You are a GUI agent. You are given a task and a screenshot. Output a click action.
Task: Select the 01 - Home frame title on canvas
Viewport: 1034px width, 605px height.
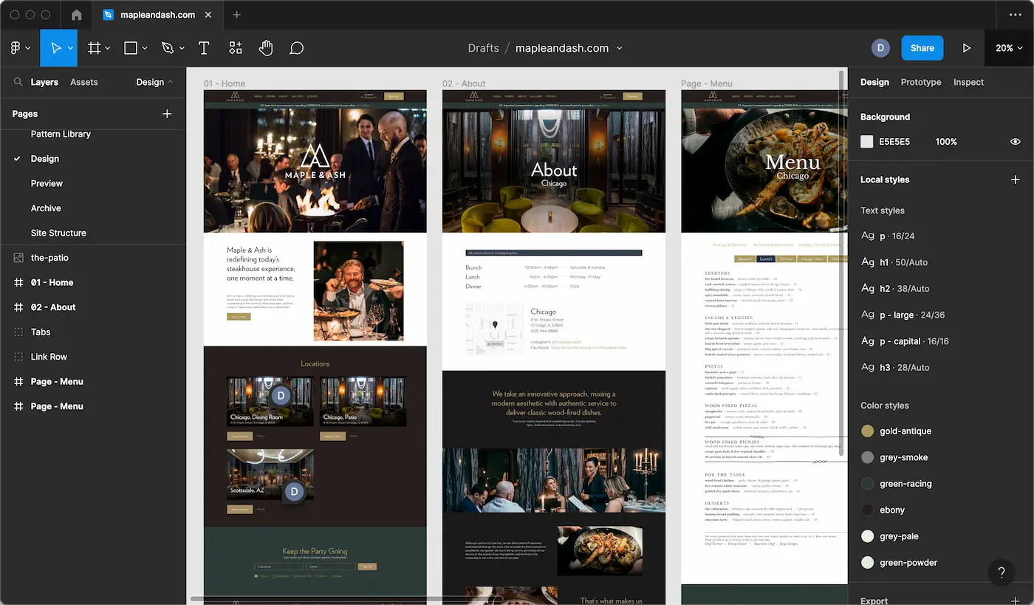tap(225, 83)
